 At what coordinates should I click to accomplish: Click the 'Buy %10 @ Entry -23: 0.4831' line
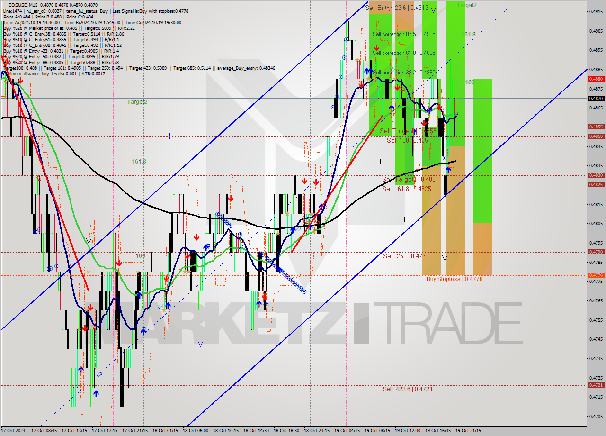pyautogui.click(x=61, y=51)
